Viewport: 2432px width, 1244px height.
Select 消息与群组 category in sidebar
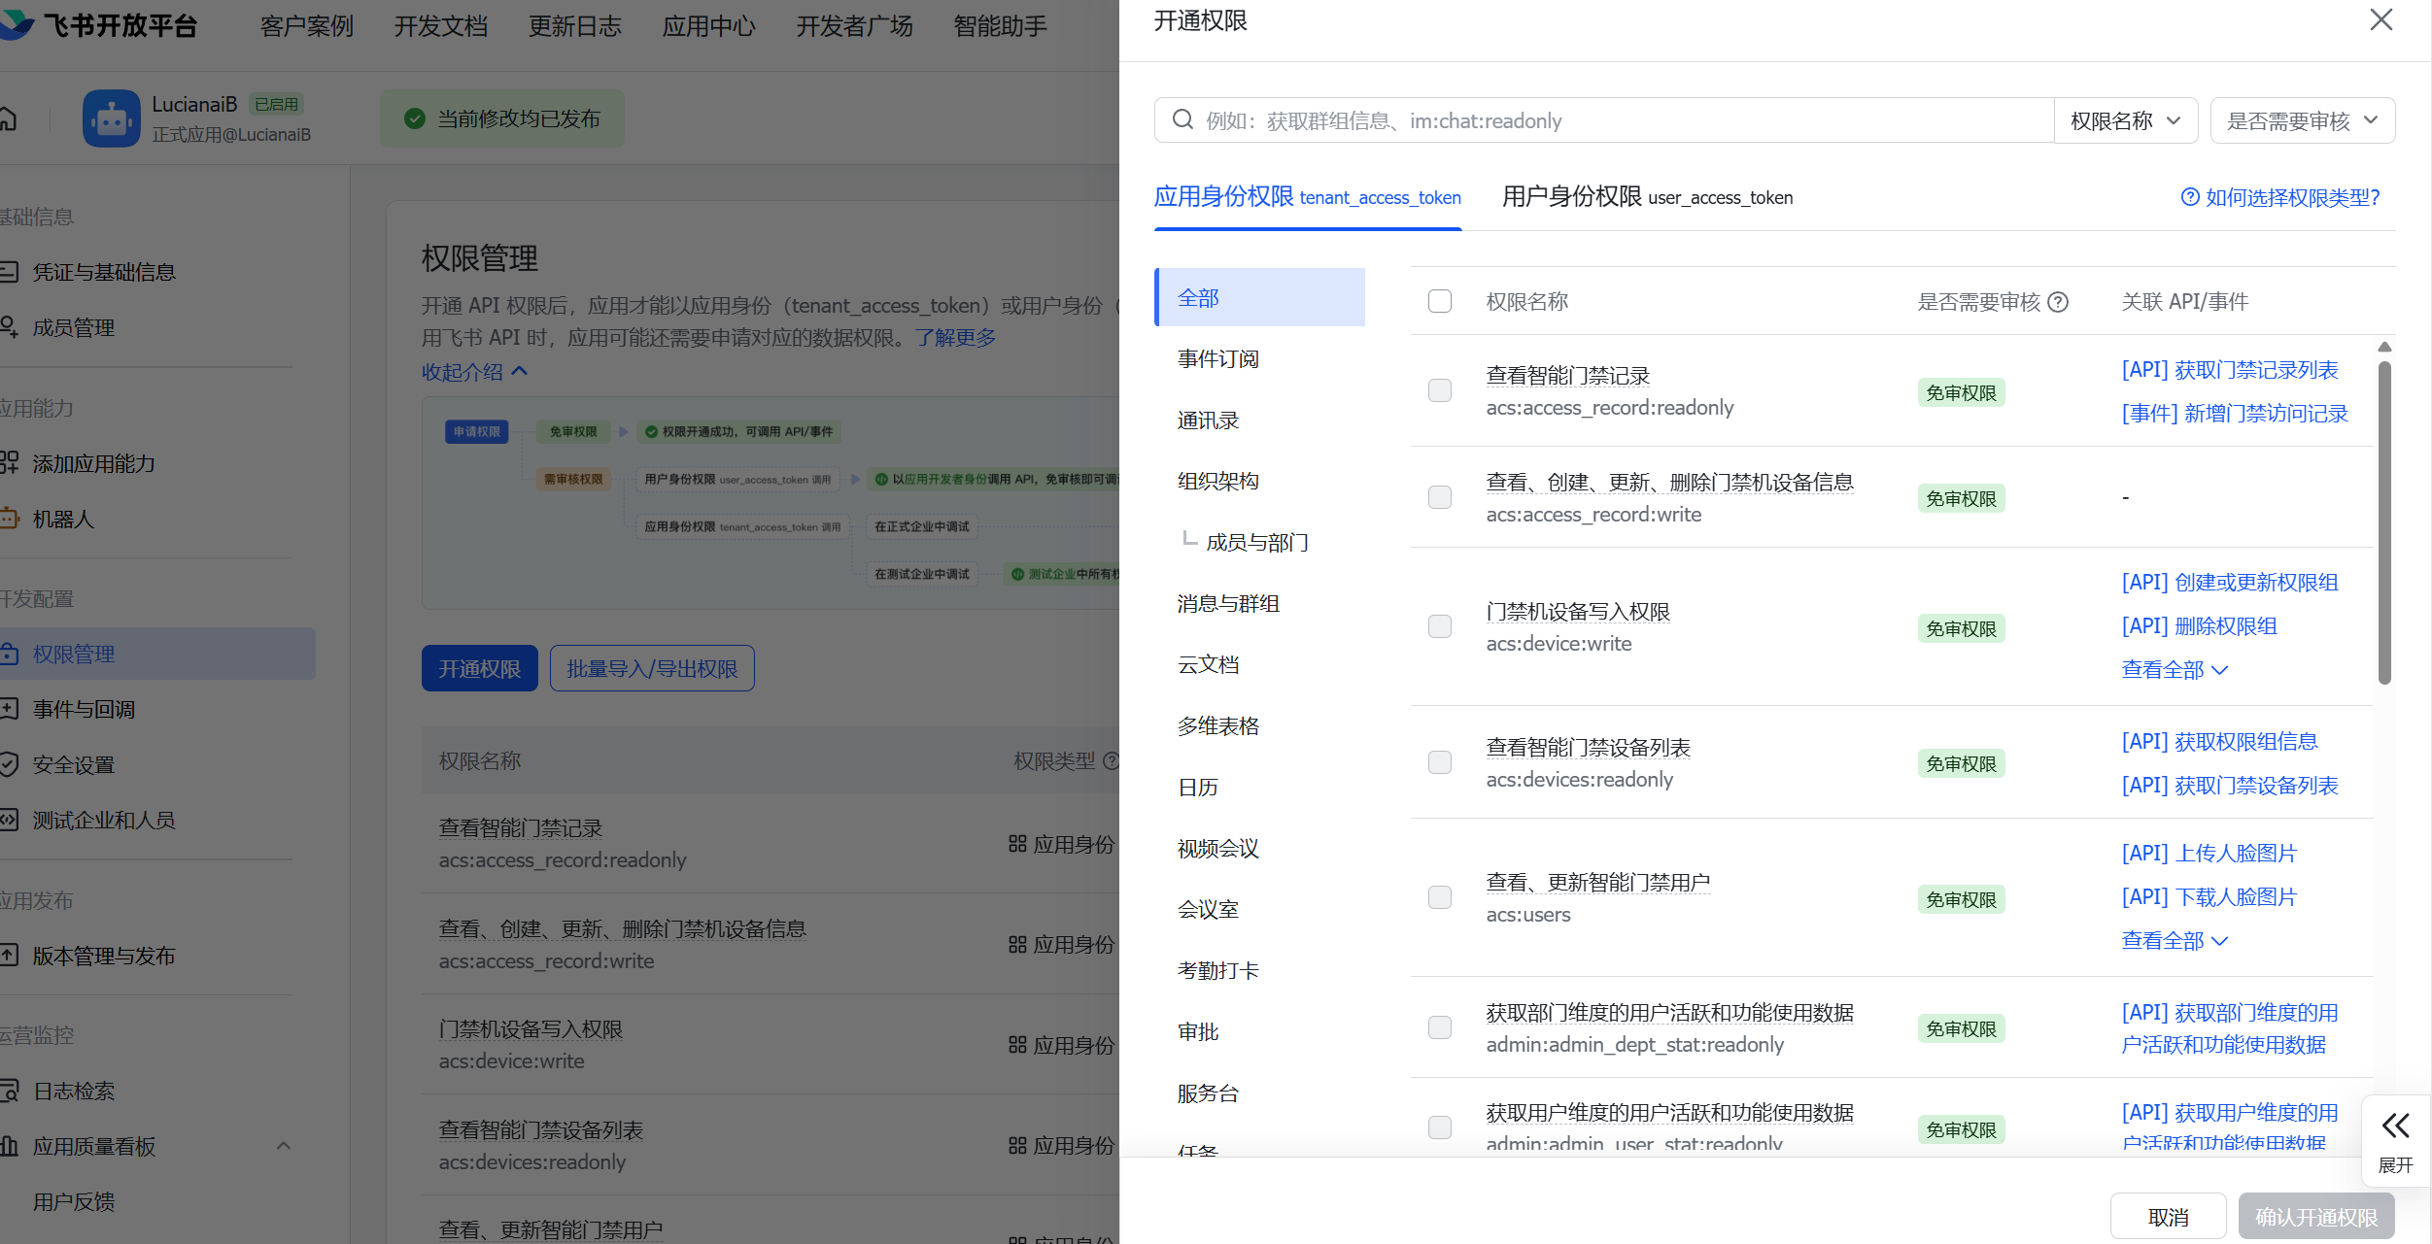1228,603
